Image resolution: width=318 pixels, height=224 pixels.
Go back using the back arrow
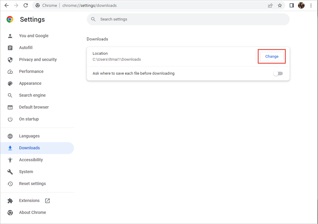tap(7, 5)
